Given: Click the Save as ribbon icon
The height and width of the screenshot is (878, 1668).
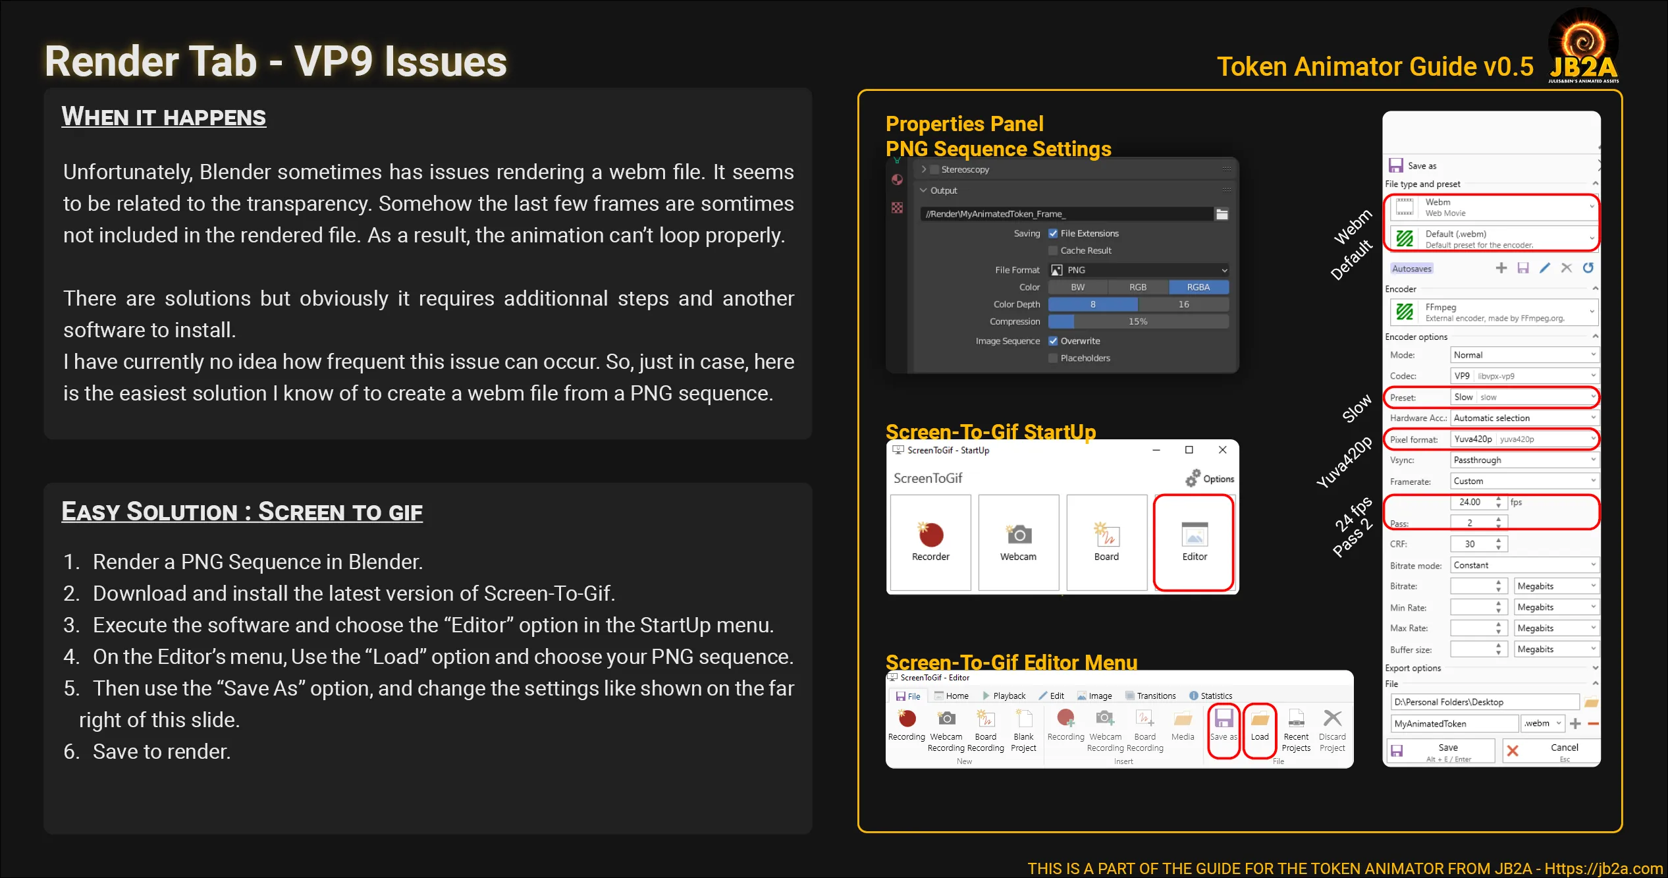Looking at the screenshot, I should (1224, 725).
